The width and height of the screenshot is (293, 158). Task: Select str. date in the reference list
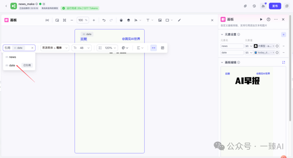click(19, 65)
